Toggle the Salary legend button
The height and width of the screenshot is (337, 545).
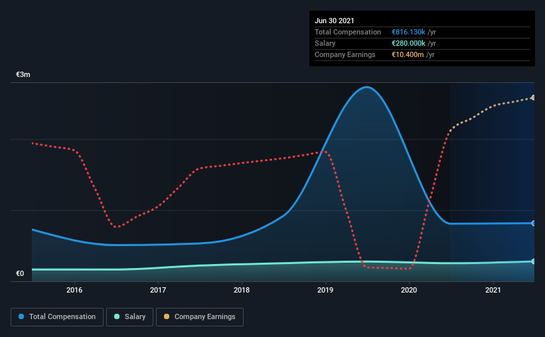point(129,317)
